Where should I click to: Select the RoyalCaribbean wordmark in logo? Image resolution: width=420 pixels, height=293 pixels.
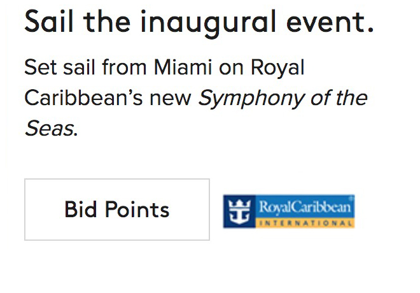(x=305, y=206)
